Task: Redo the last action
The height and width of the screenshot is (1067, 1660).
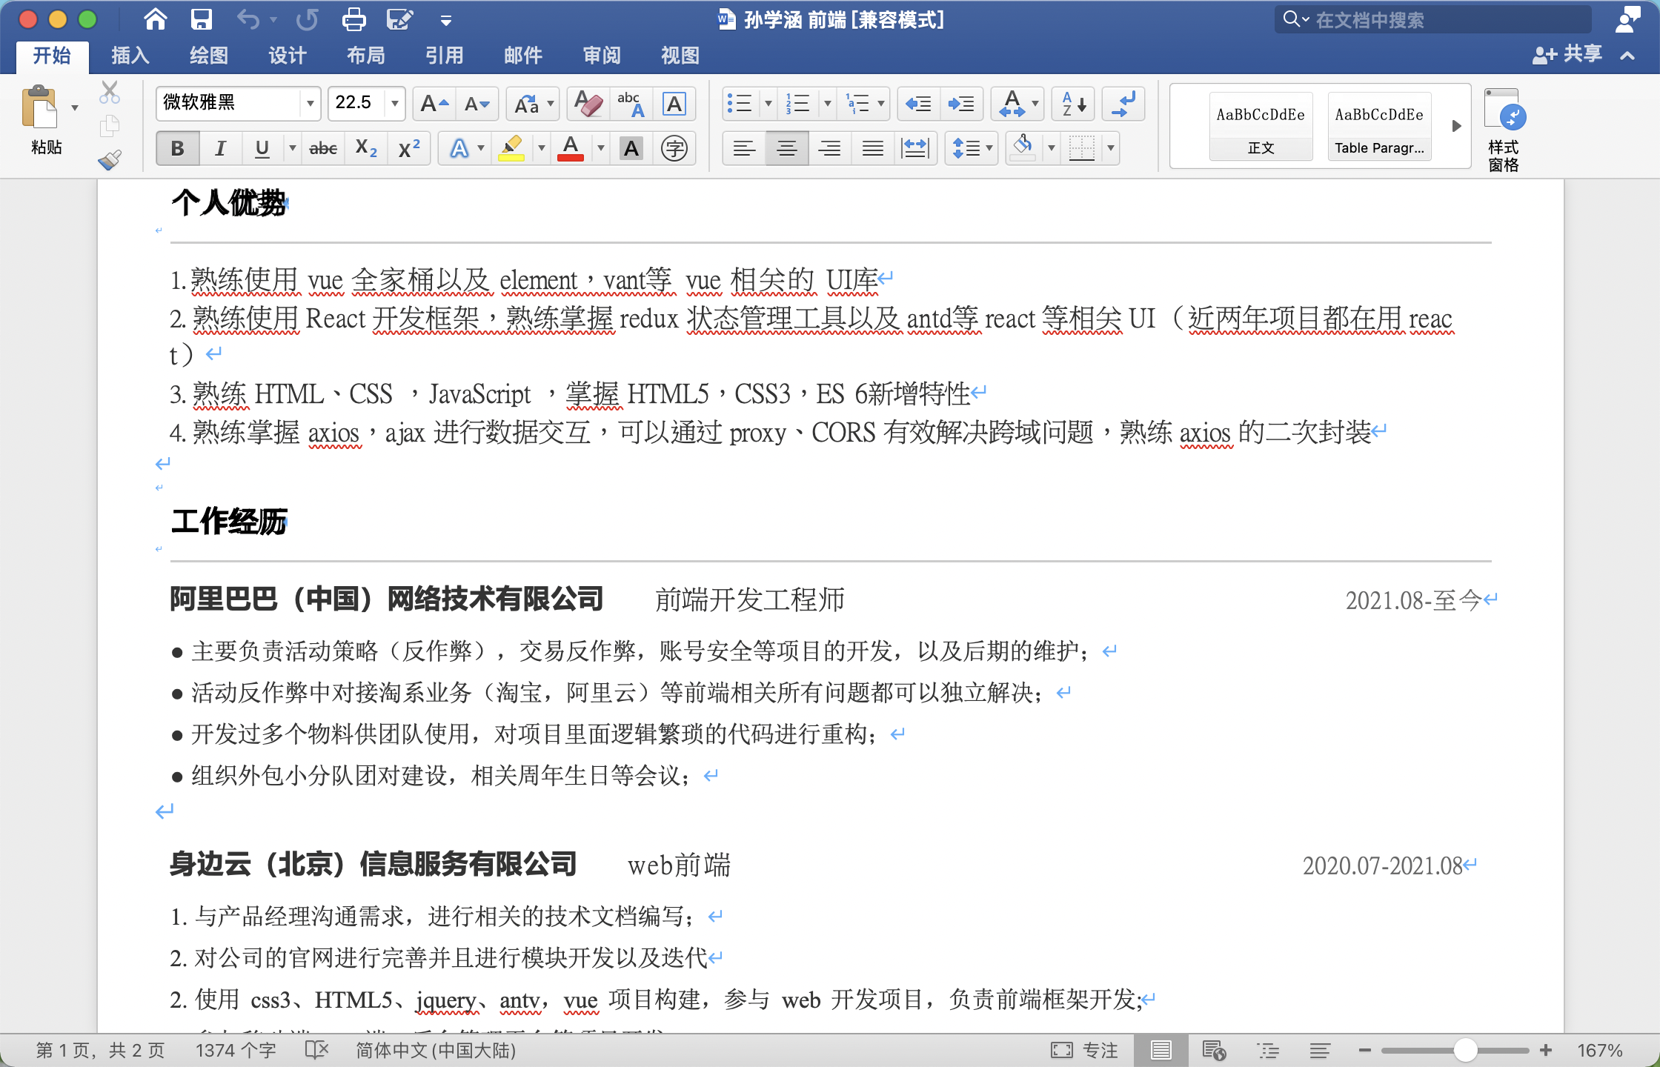Action: 307,19
